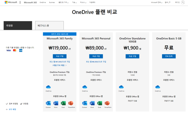Open the 기능 dropdown menu
This screenshot has width=188, height=113.
74,2
